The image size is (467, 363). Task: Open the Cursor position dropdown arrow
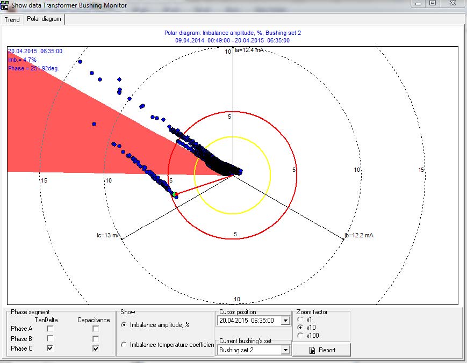(x=285, y=321)
